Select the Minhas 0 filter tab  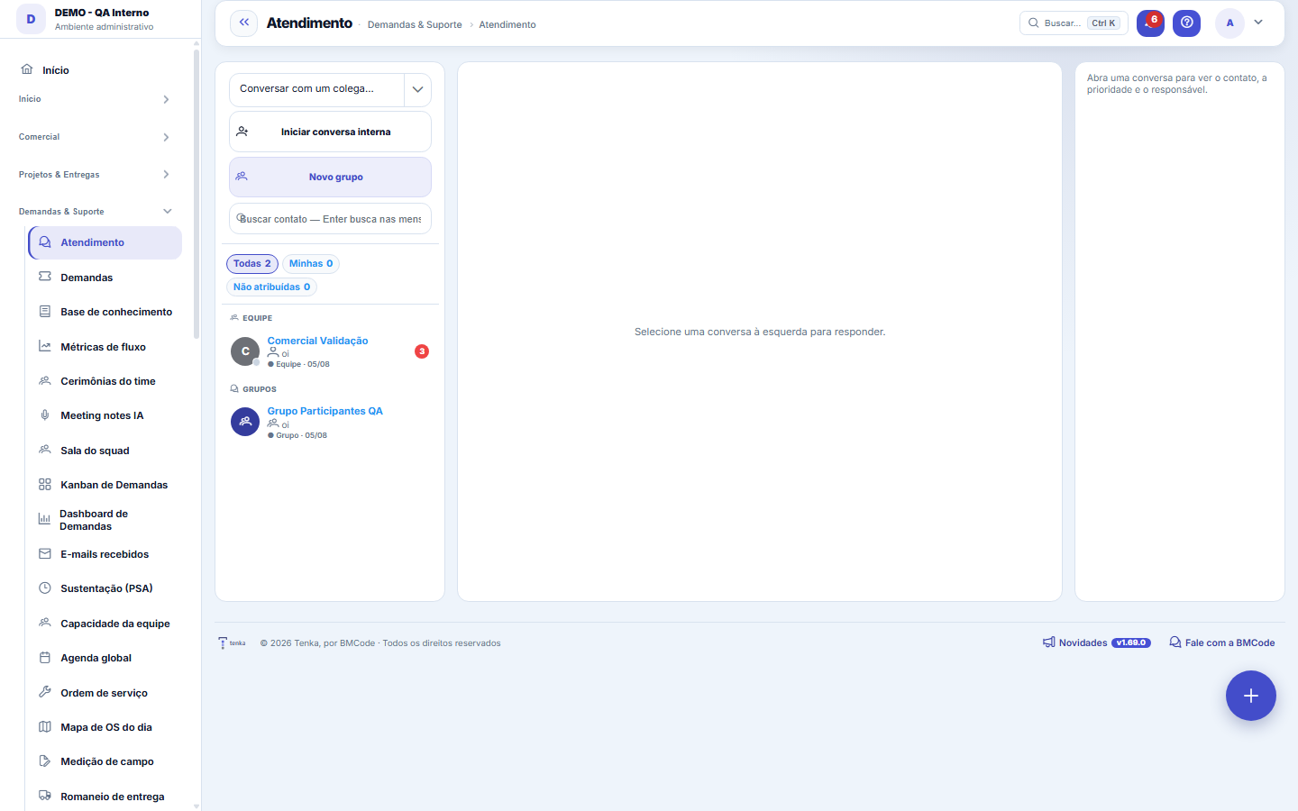point(311,263)
